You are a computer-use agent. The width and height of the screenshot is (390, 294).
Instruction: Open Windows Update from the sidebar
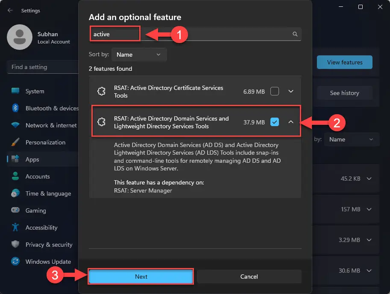(x=44, y=262)
